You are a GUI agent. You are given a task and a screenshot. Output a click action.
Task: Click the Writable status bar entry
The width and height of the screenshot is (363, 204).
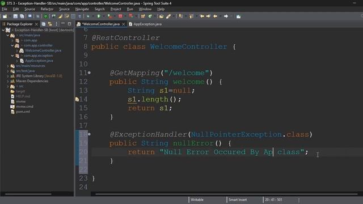tap(197, 199)
